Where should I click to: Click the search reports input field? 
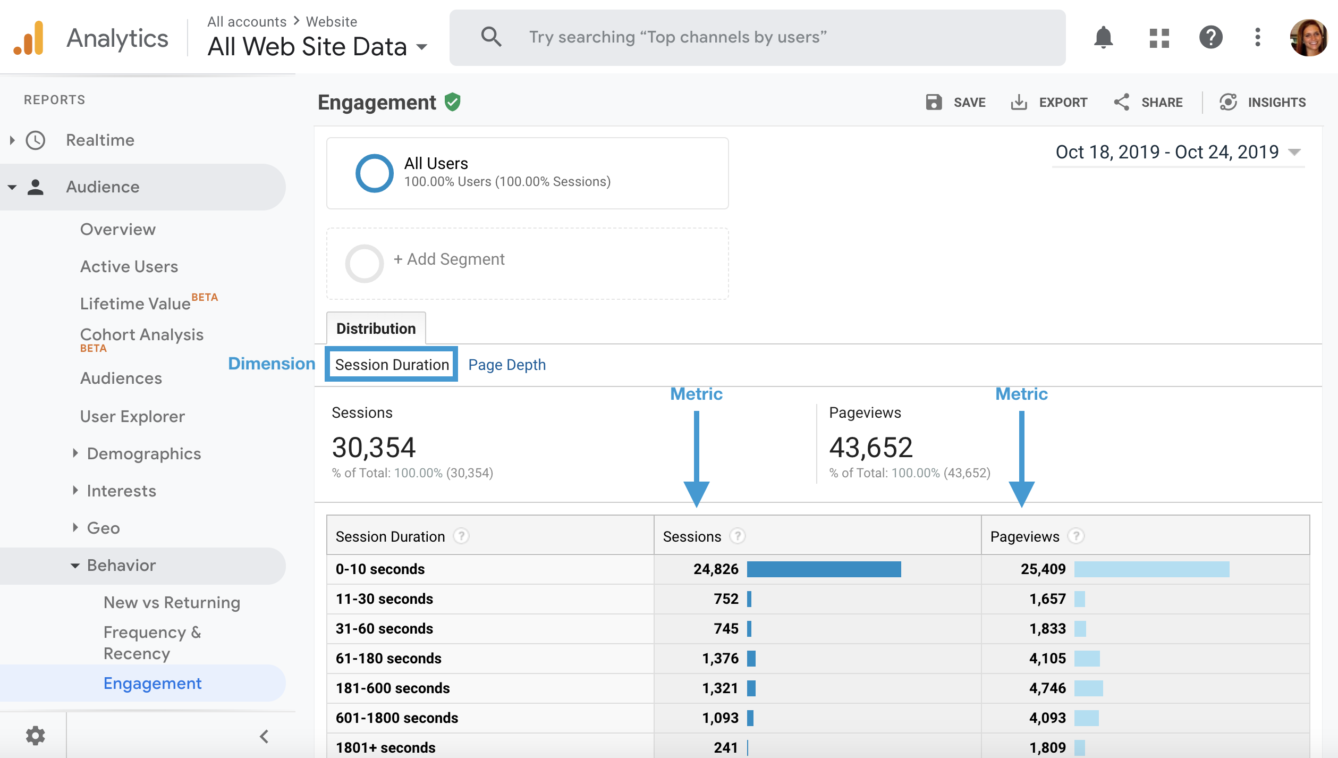click(x=678, y=37)
